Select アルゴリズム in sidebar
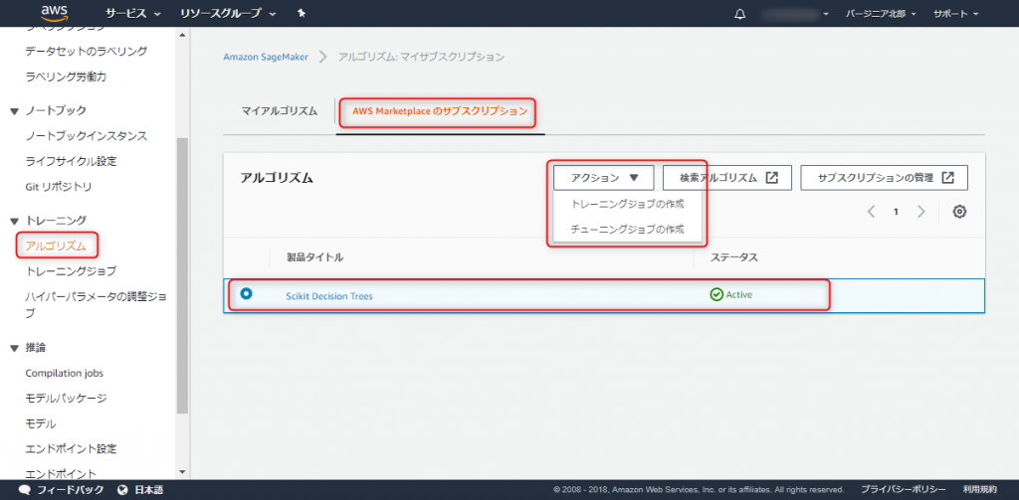 click(56, 246)
